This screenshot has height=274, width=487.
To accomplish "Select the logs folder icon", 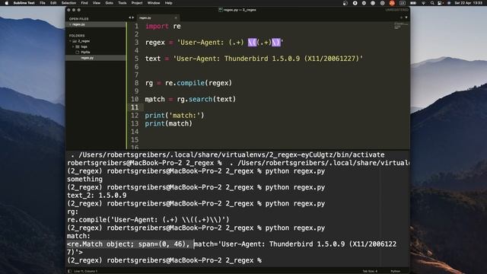I will [78, 46].
